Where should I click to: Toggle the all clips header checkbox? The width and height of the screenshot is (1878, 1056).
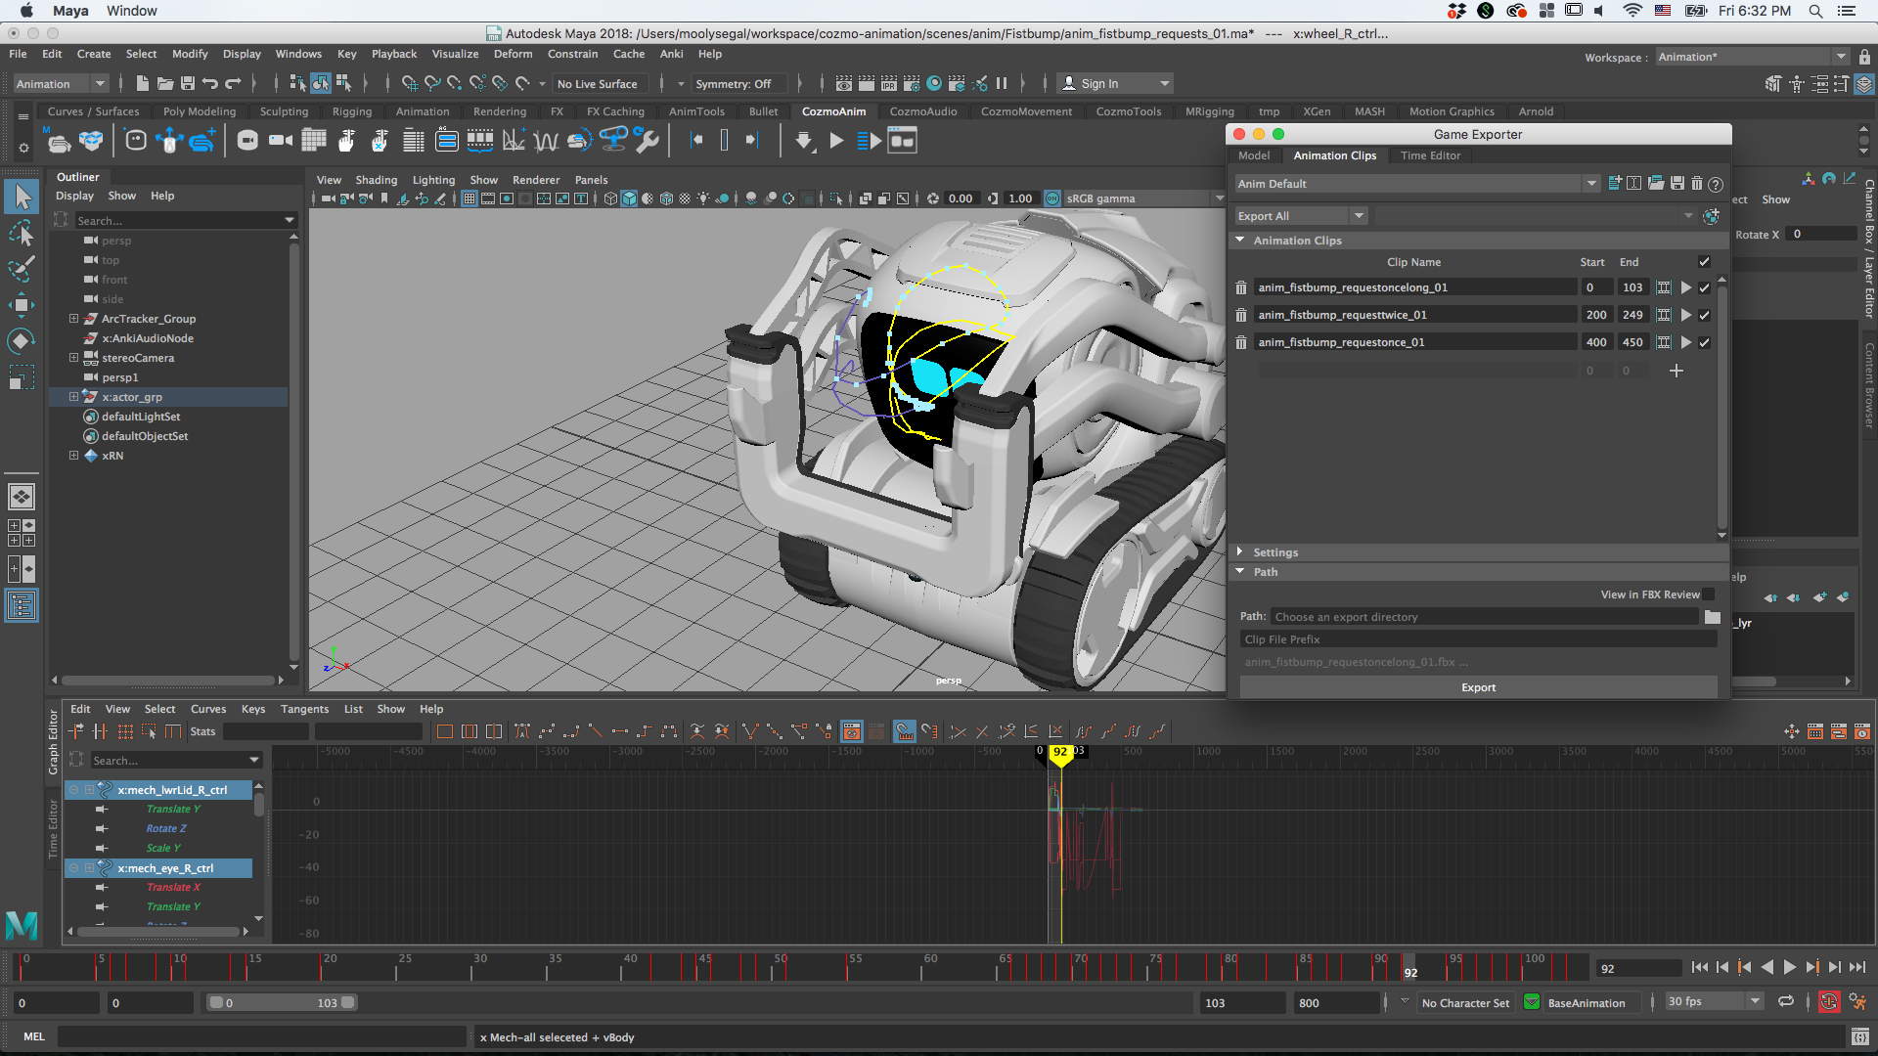click(1704, 262)
